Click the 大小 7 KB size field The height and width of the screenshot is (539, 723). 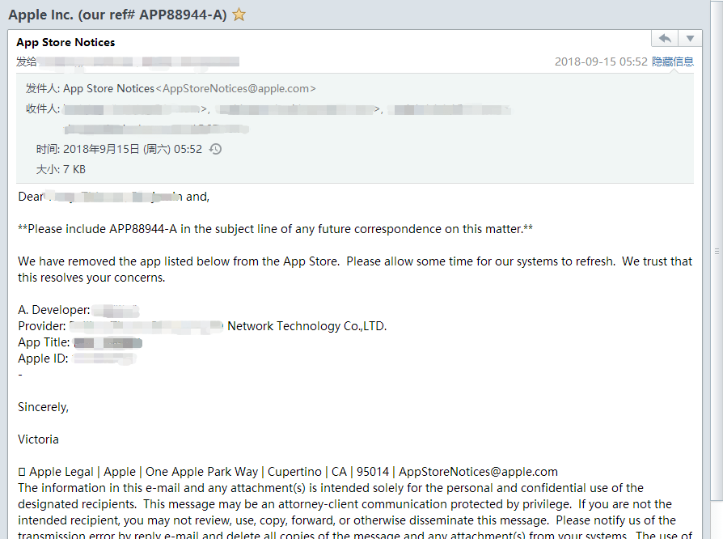pos(61,169)
